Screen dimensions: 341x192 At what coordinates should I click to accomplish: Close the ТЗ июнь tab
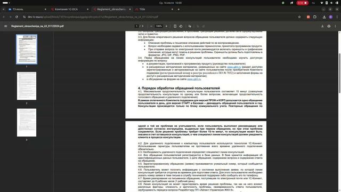click(45, 10)
